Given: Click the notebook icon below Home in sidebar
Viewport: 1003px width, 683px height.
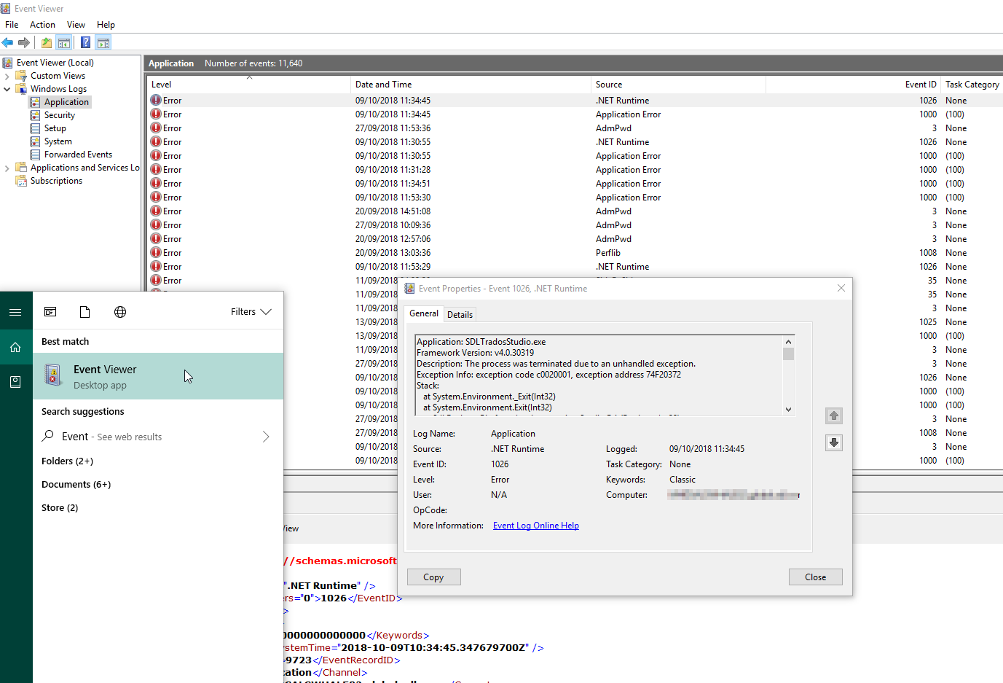Looking at the screenshot, I should tap(15, 381).
